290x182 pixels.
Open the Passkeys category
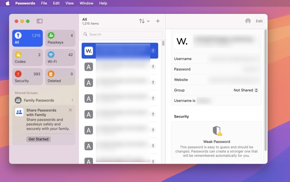[60, 38]
